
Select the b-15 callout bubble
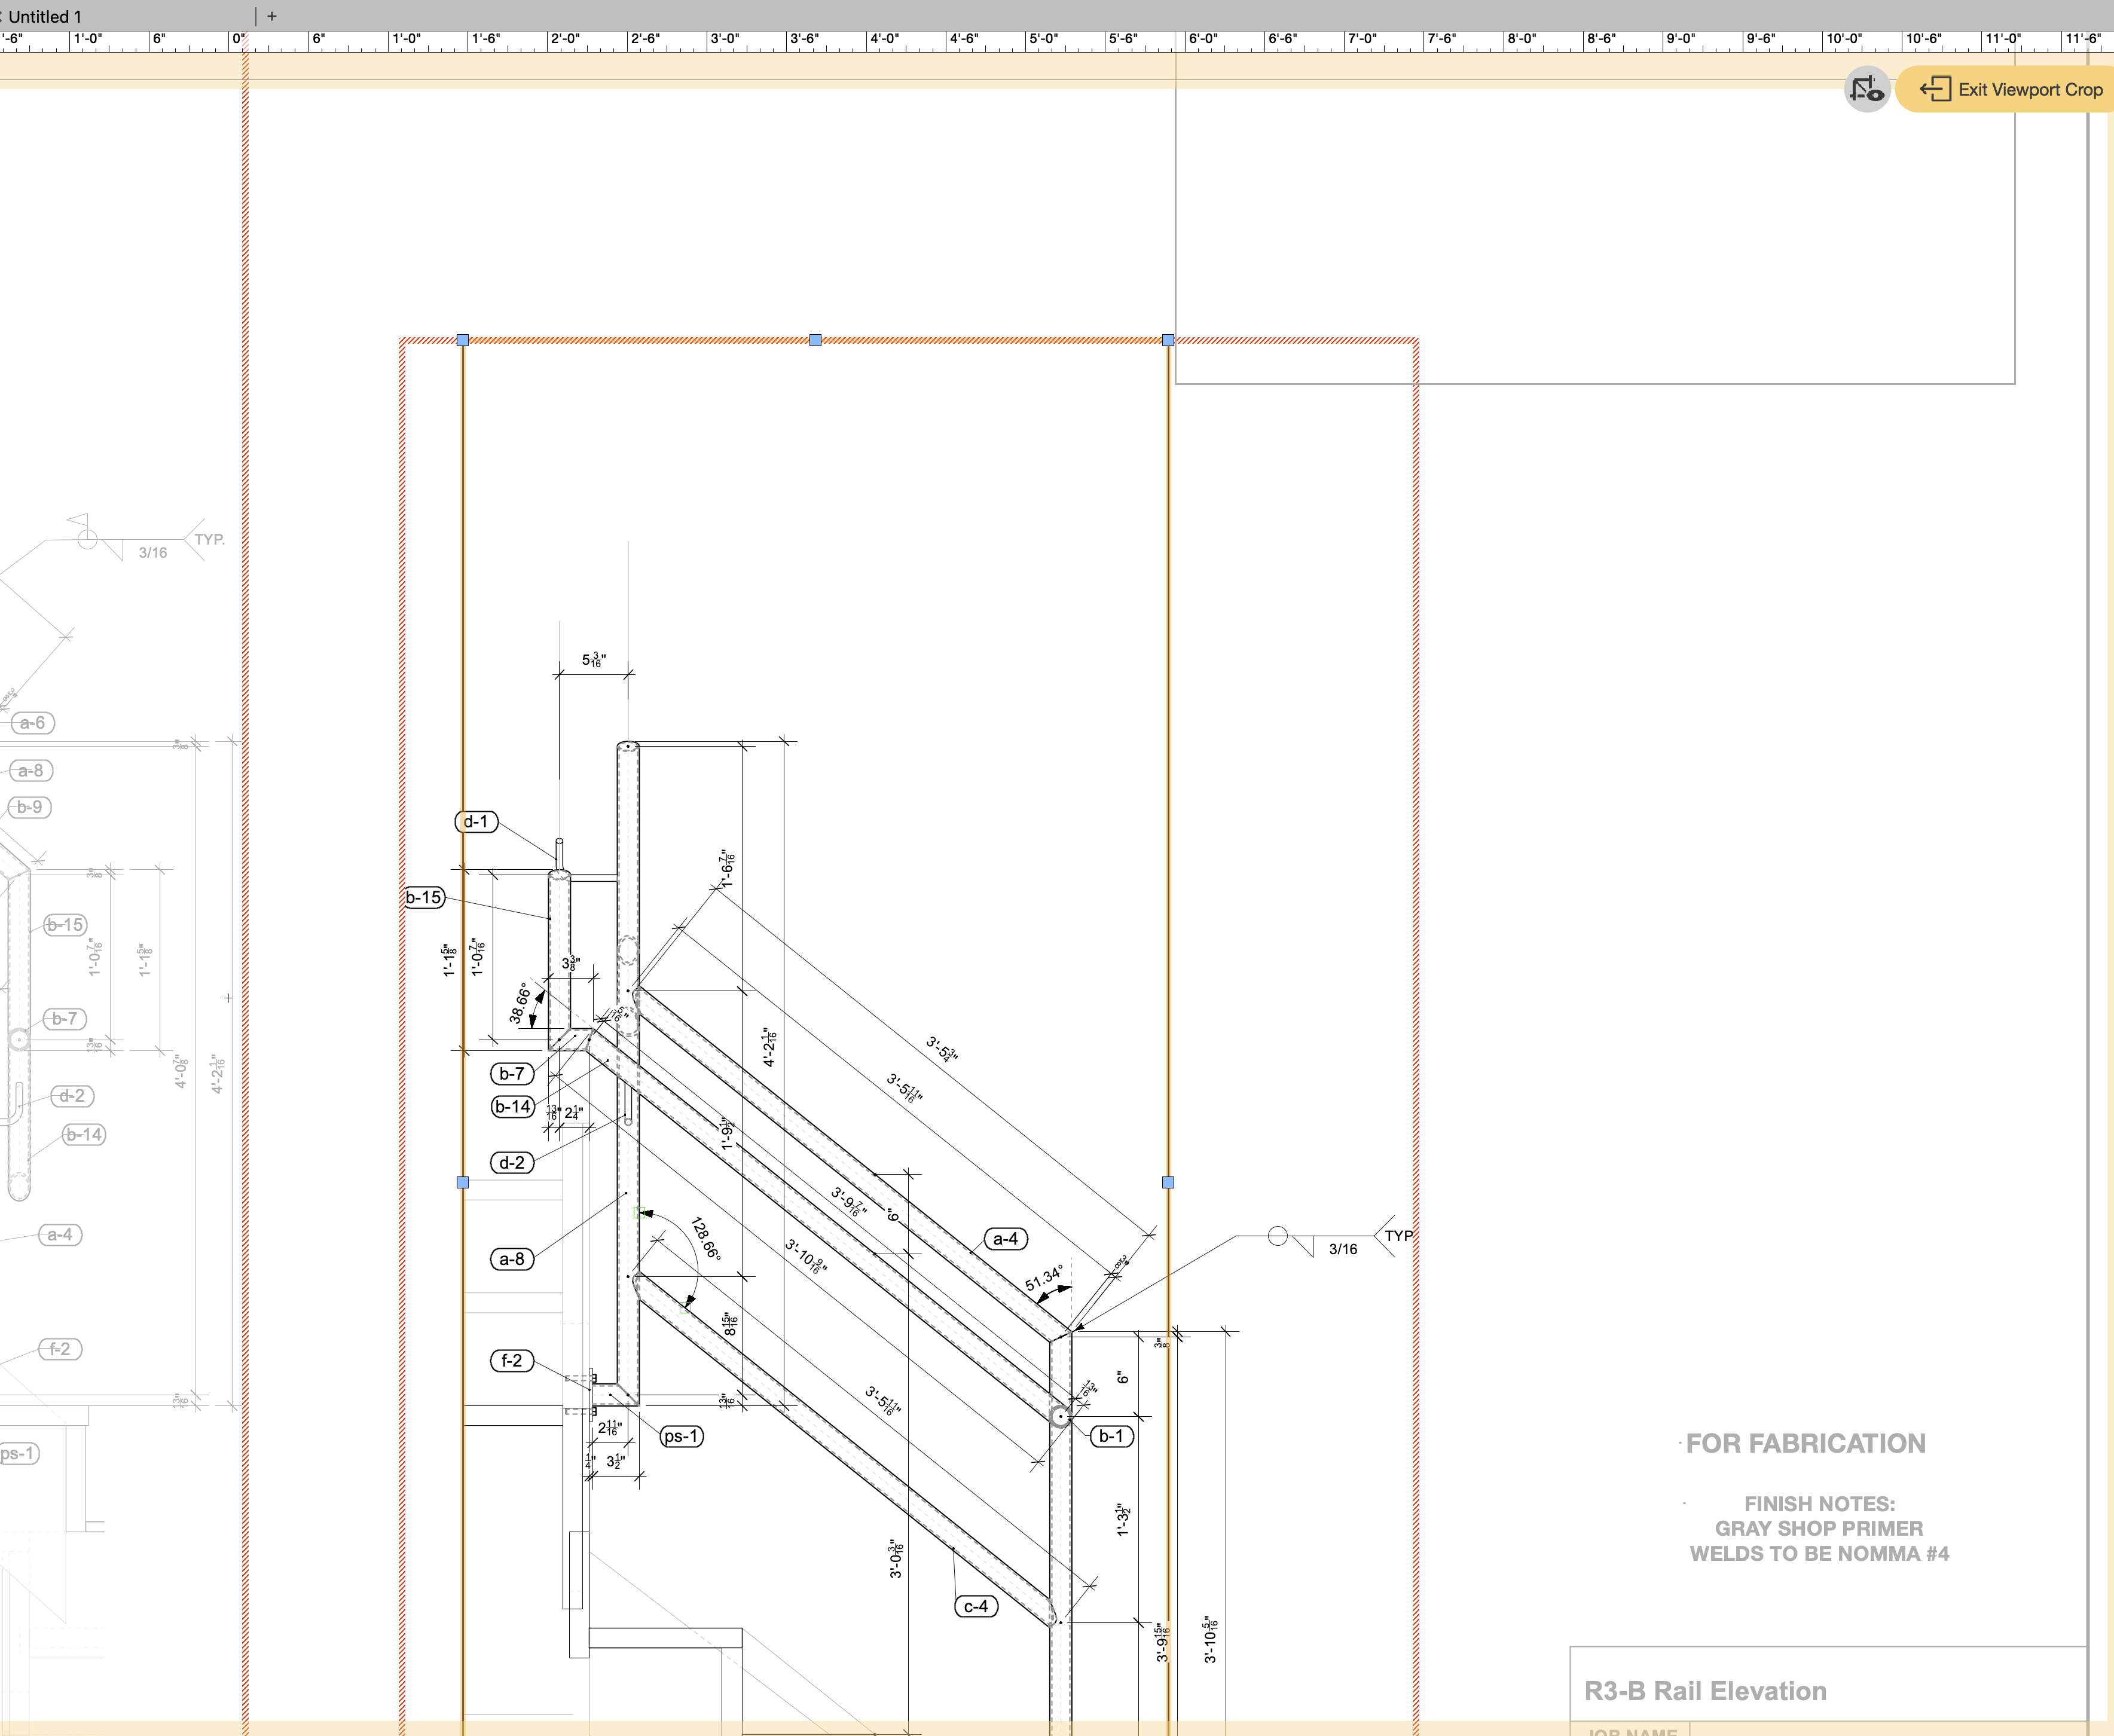click(424, 897)
